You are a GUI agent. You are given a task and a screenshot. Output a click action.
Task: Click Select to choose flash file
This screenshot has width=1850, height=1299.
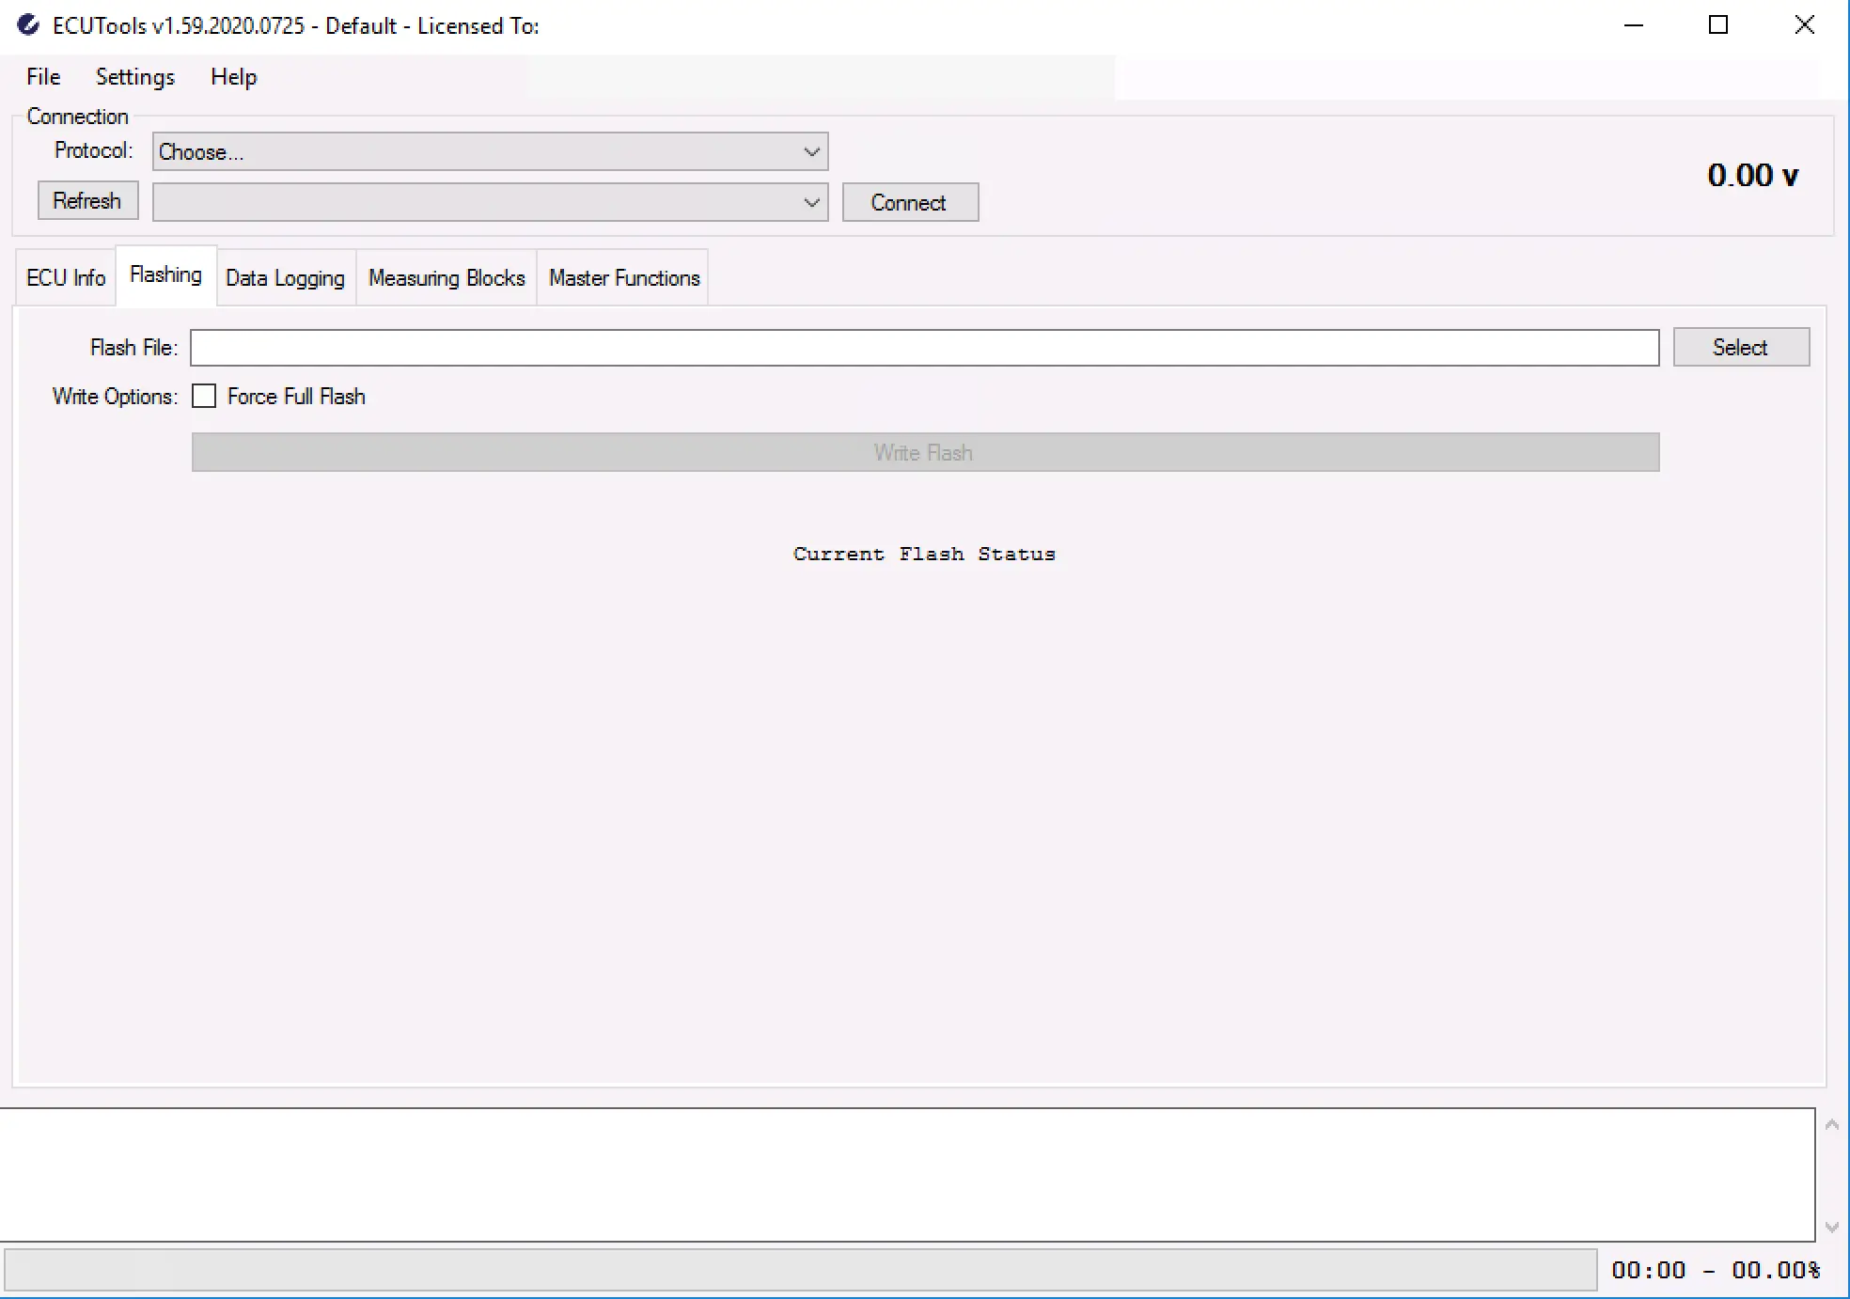pyautogui.click(x=1740, y=348)
